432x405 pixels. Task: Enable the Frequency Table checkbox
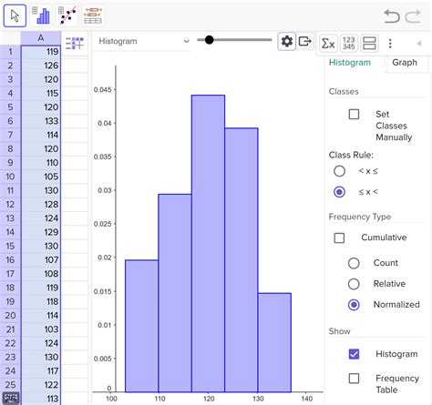point(354,379)
